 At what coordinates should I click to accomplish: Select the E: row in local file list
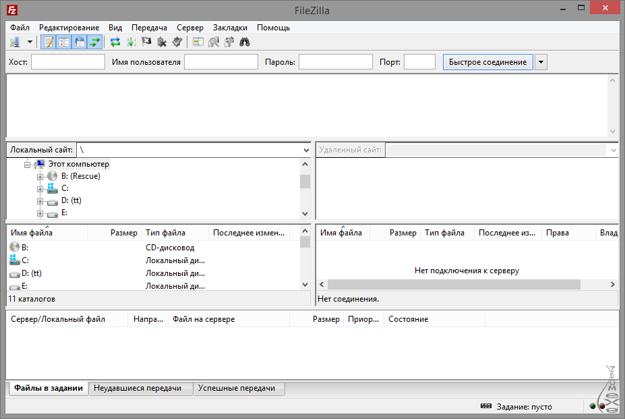click(x=154, y=286)
